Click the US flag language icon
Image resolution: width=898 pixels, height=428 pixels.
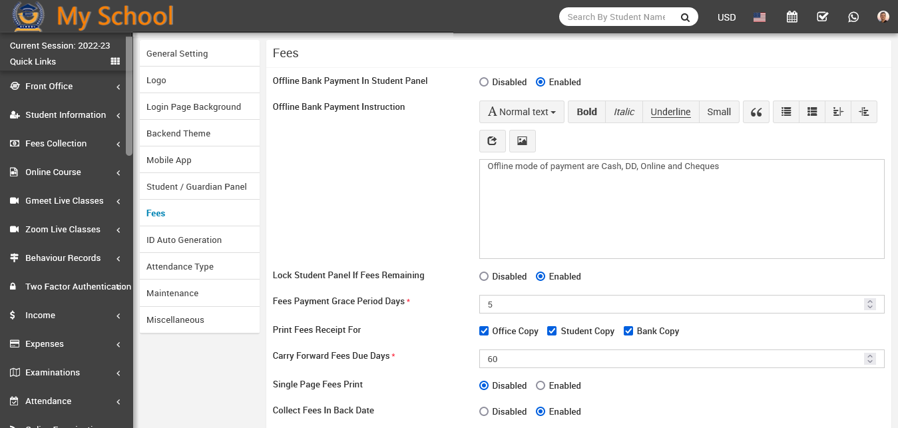point(760,17)
